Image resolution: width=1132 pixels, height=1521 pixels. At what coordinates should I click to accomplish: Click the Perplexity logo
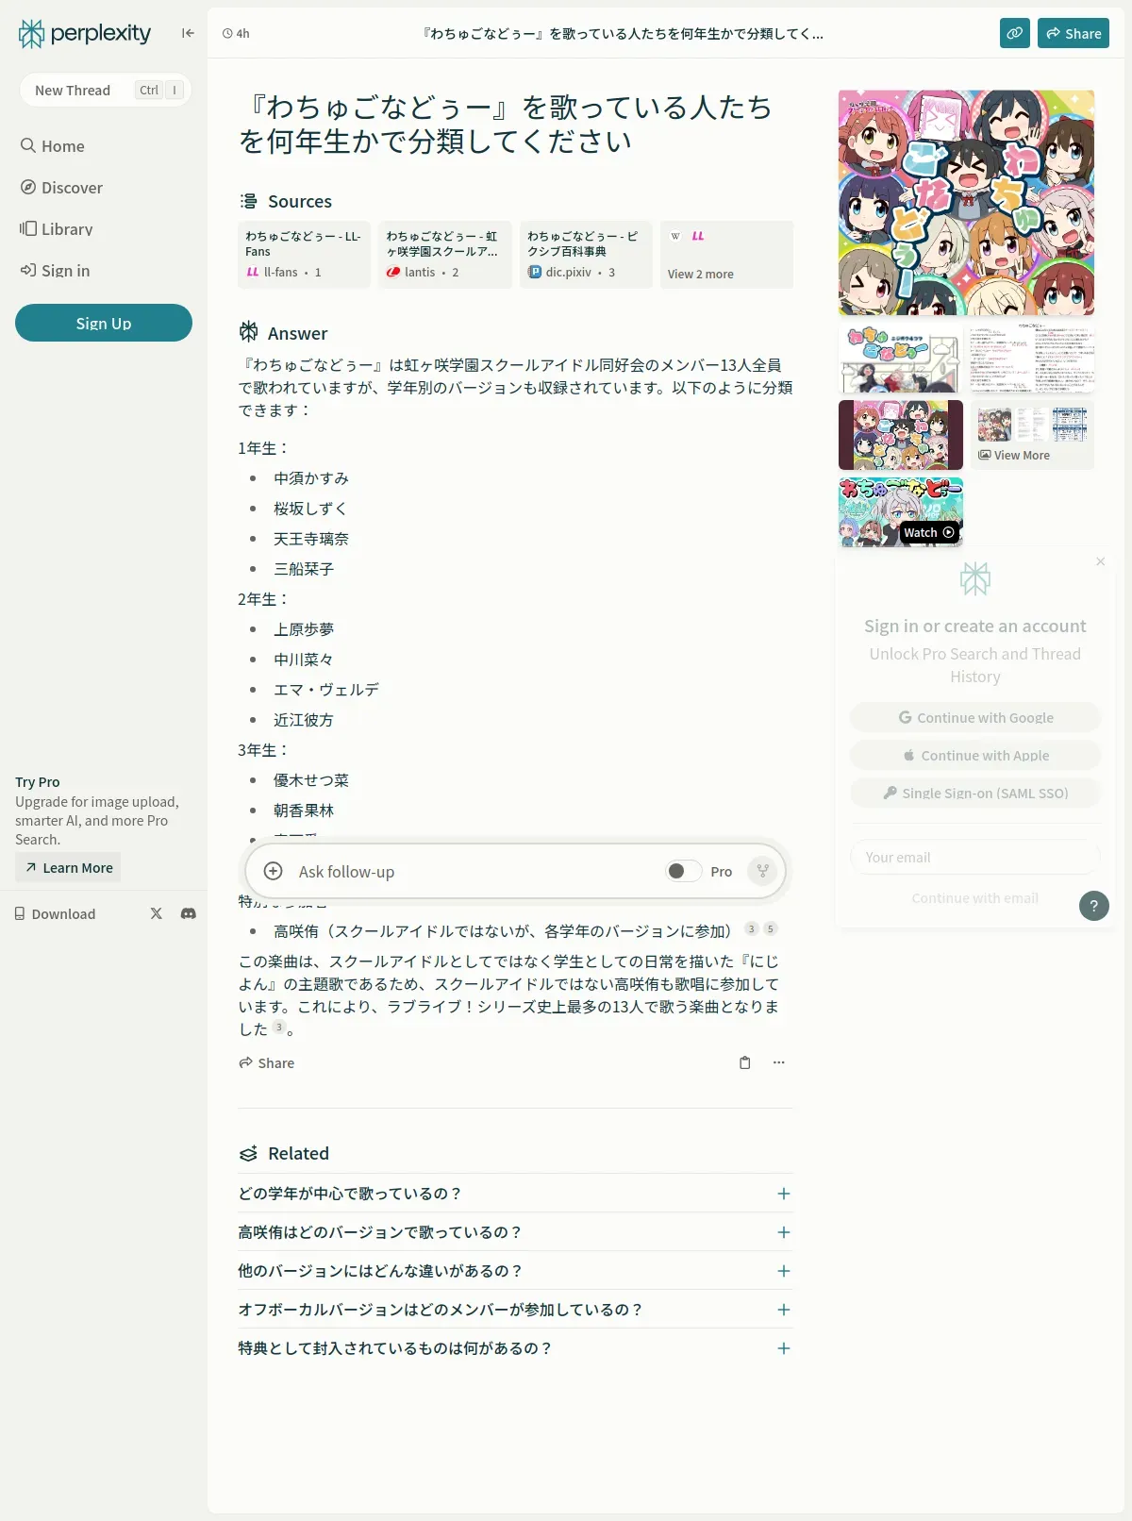point(85,33)
